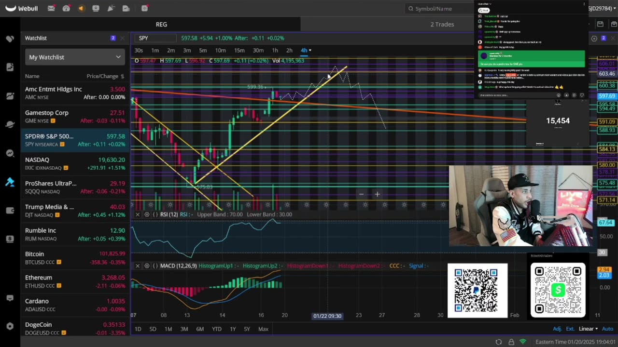The height and width of the screenshot is (347, 618).
Task: Expand the Live chat dropdown in overlay
Action: (x=485, y=4)
